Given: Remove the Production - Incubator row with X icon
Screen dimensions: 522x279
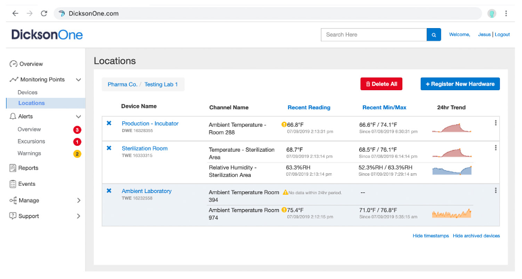Looking at the screenshot, I should tap(109, 124).
